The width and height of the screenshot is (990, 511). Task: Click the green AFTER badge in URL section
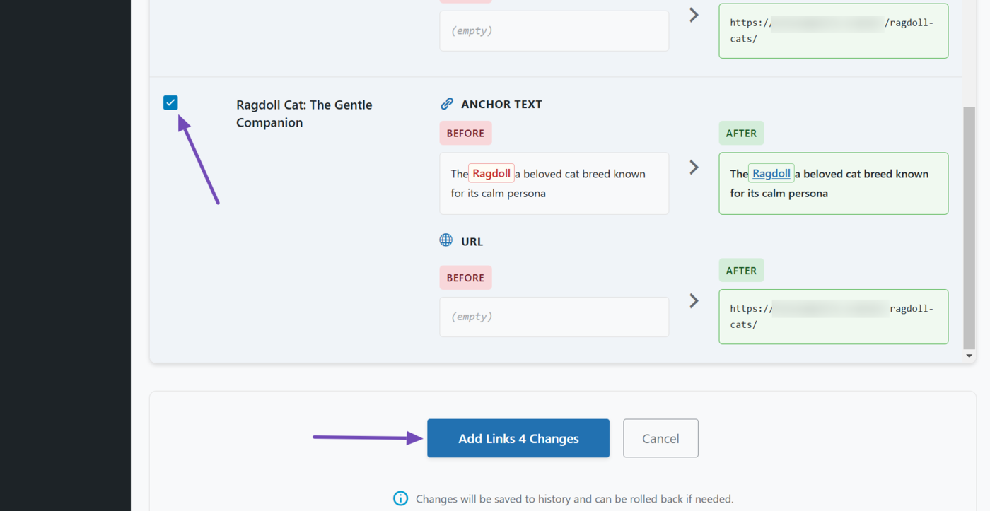point(741,270)
